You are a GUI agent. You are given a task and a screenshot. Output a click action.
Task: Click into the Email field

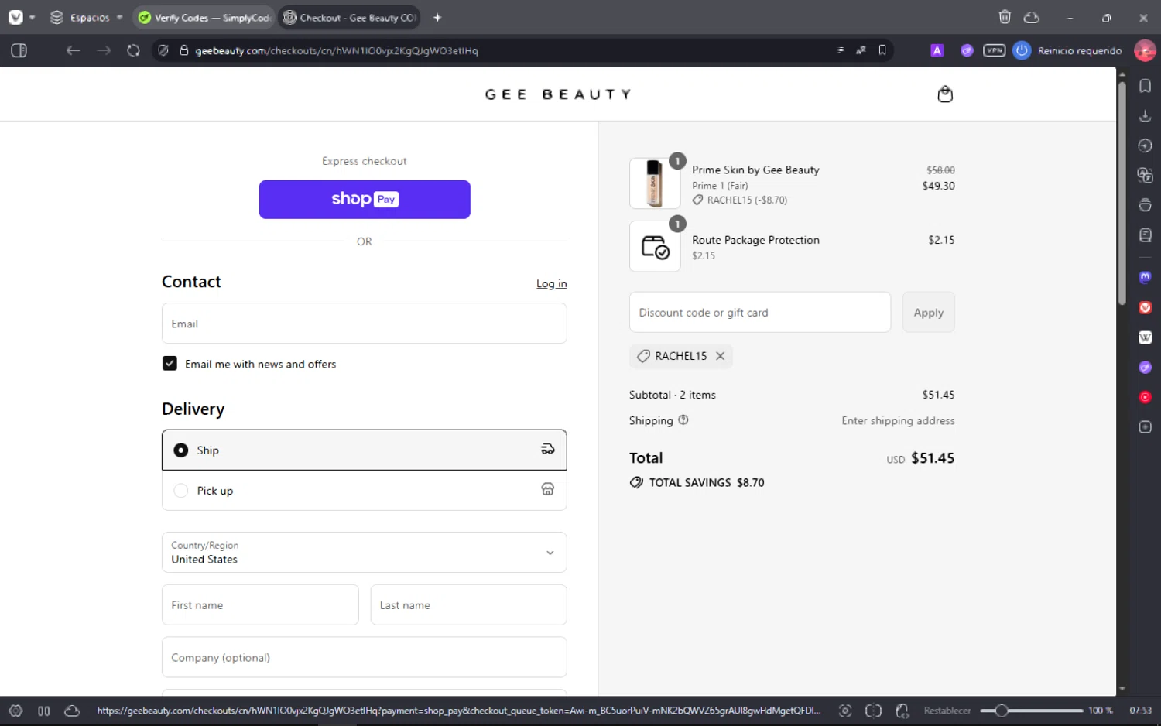365,324
